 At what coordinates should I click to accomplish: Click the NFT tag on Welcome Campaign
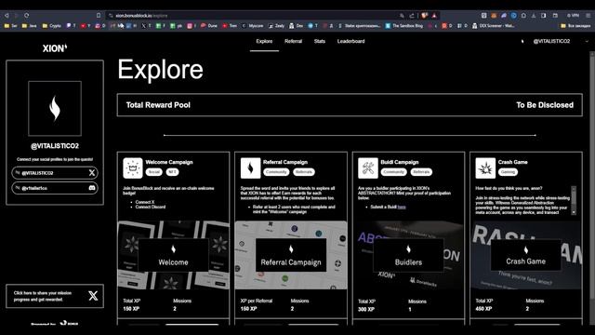(172, 172)
